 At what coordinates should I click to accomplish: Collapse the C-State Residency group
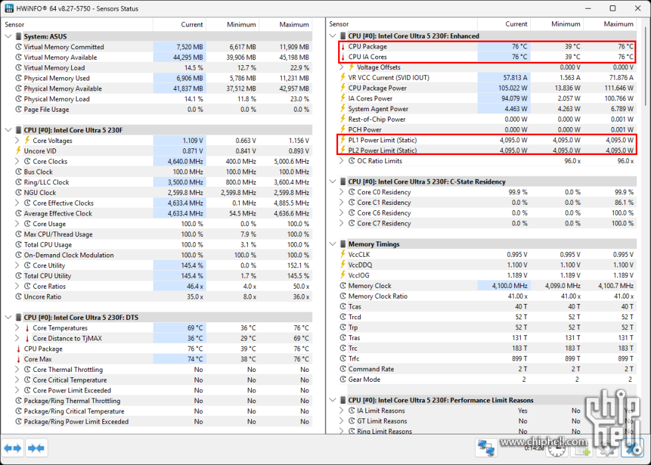(x=333, y=182)
